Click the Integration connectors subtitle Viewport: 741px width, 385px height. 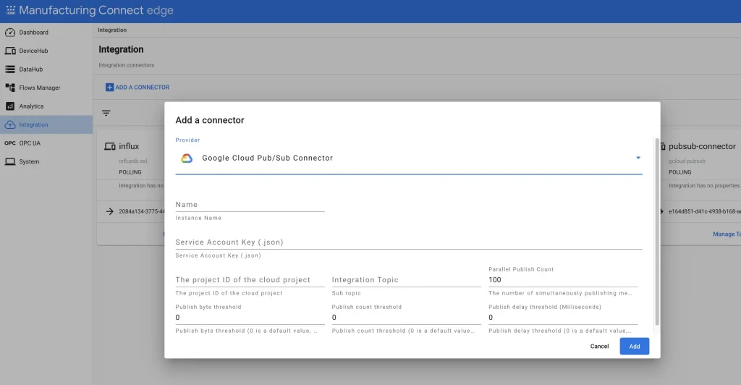pos(126,65)
